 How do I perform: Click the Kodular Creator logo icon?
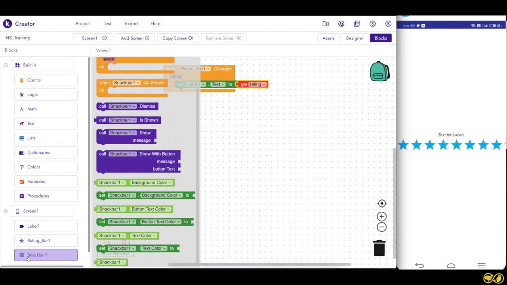point(8,24)
